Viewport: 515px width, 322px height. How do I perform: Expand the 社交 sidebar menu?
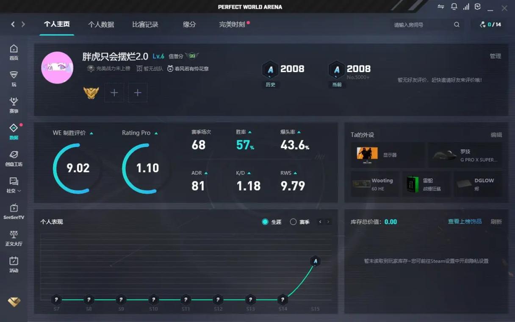click(x=14, y=185)
